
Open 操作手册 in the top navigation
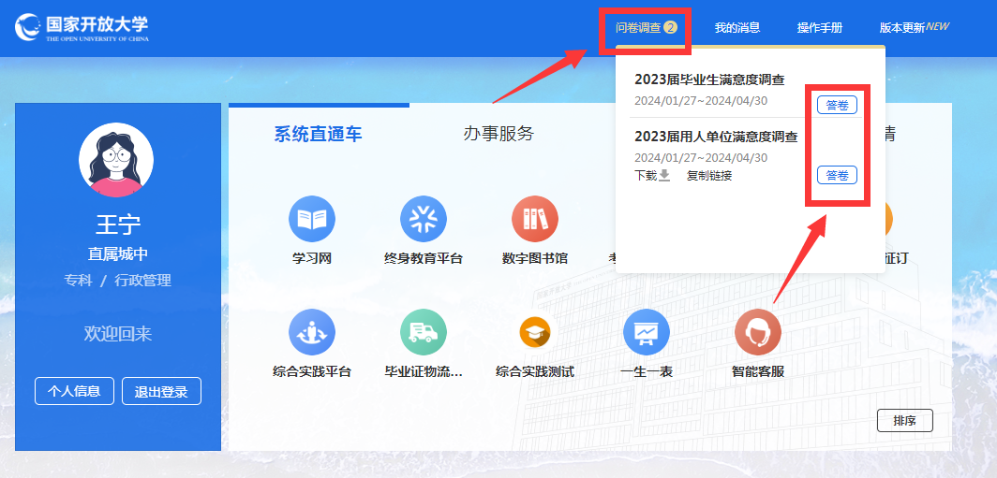(x=820, y=28)
